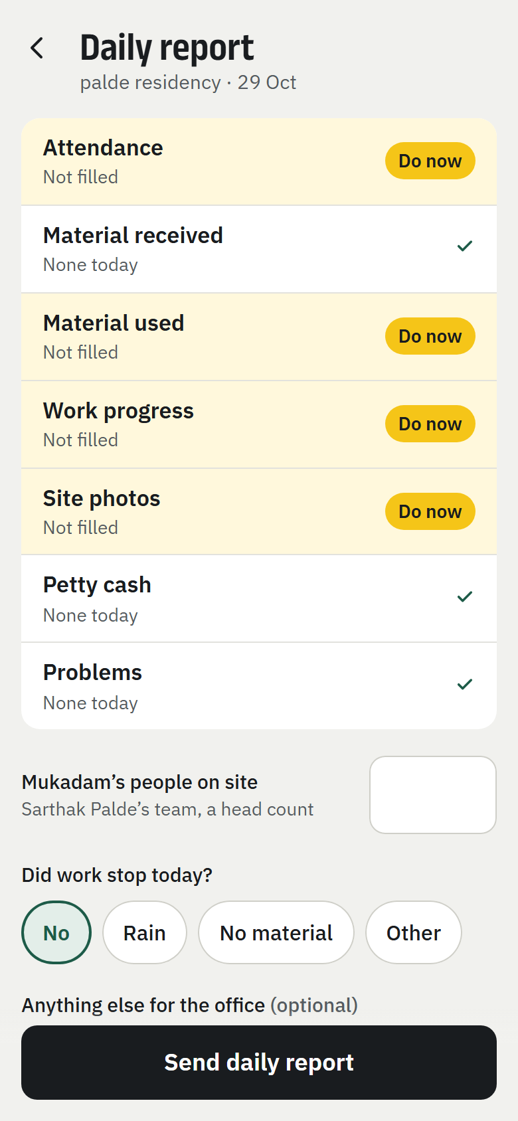Open the Attendance section title
This screenshot has width=518, height=1121.
(103, 147)
